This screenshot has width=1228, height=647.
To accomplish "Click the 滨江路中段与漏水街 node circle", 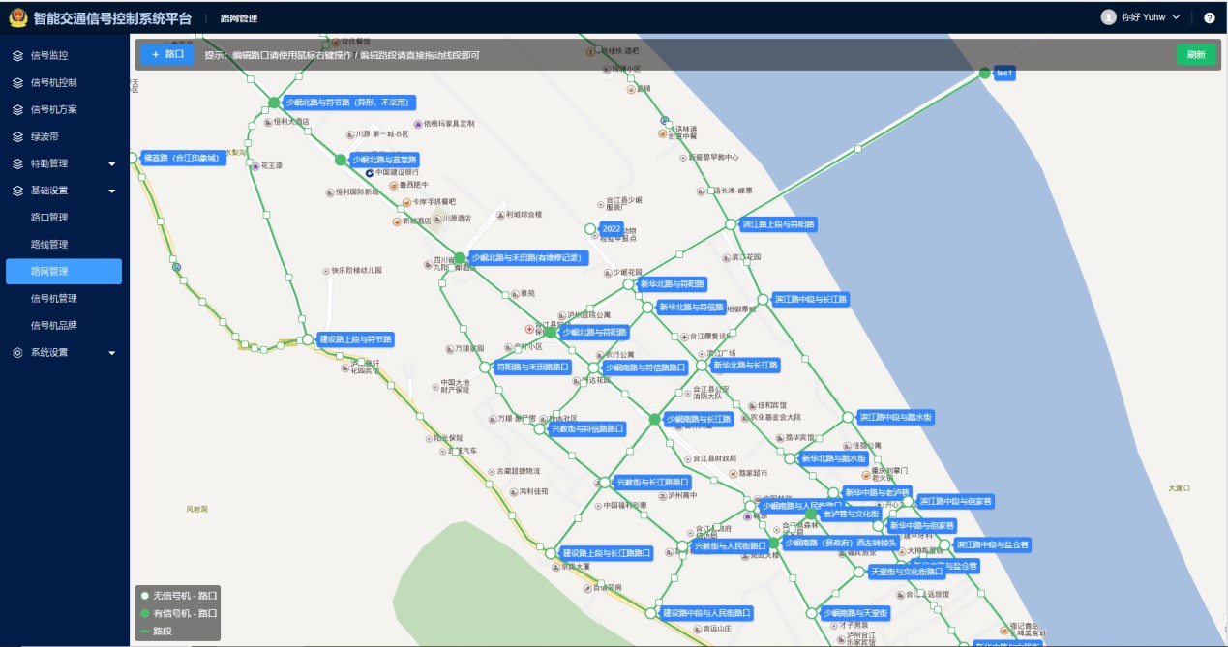I will pos(848,417).
